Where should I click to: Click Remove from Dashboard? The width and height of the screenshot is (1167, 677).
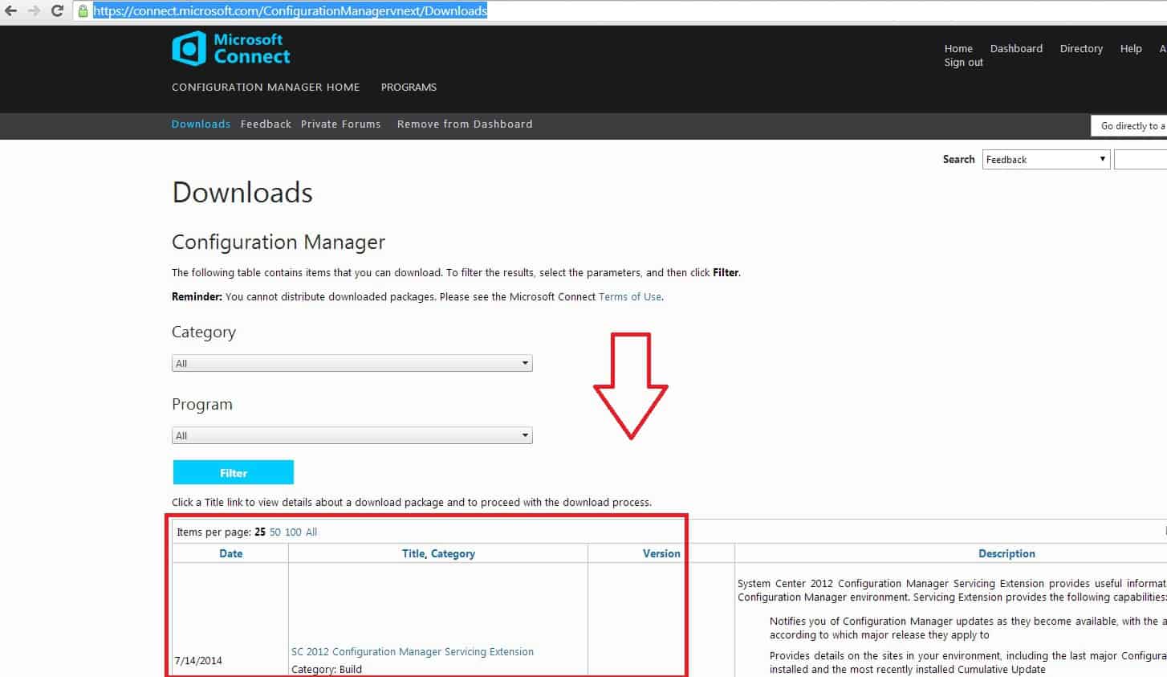coord(465,124)
